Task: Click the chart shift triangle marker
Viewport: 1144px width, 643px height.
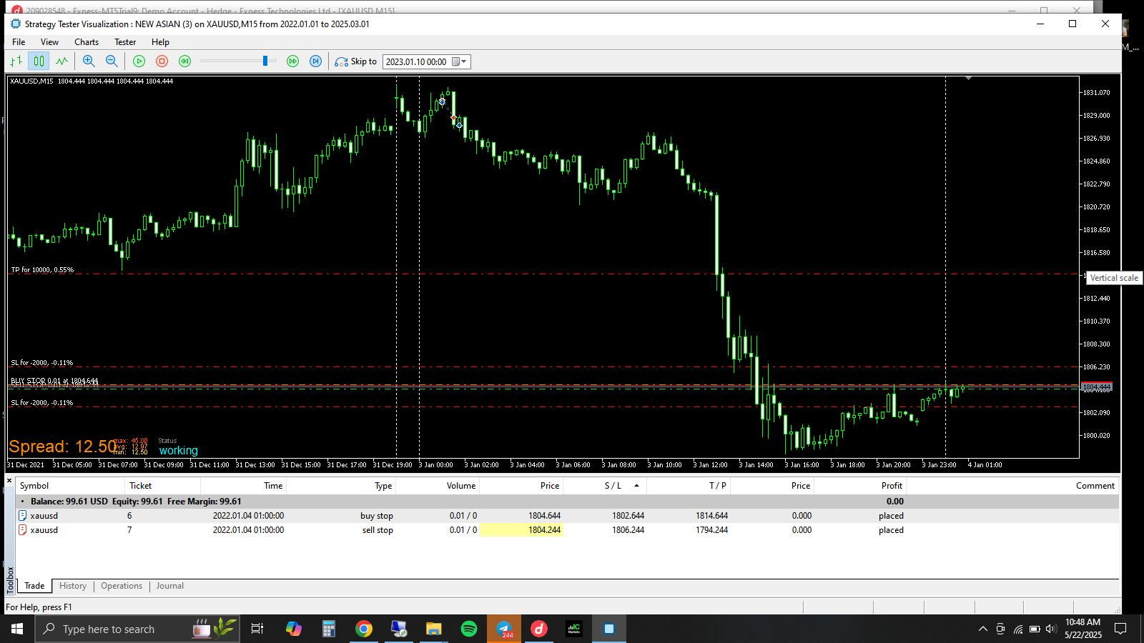Action: tap(968, 79)
